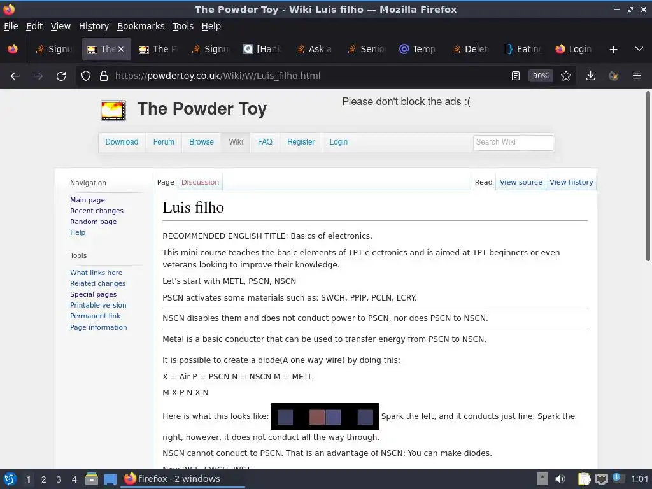652x489 pixels.
Task: Open Page information link
Action: (99, 328)
